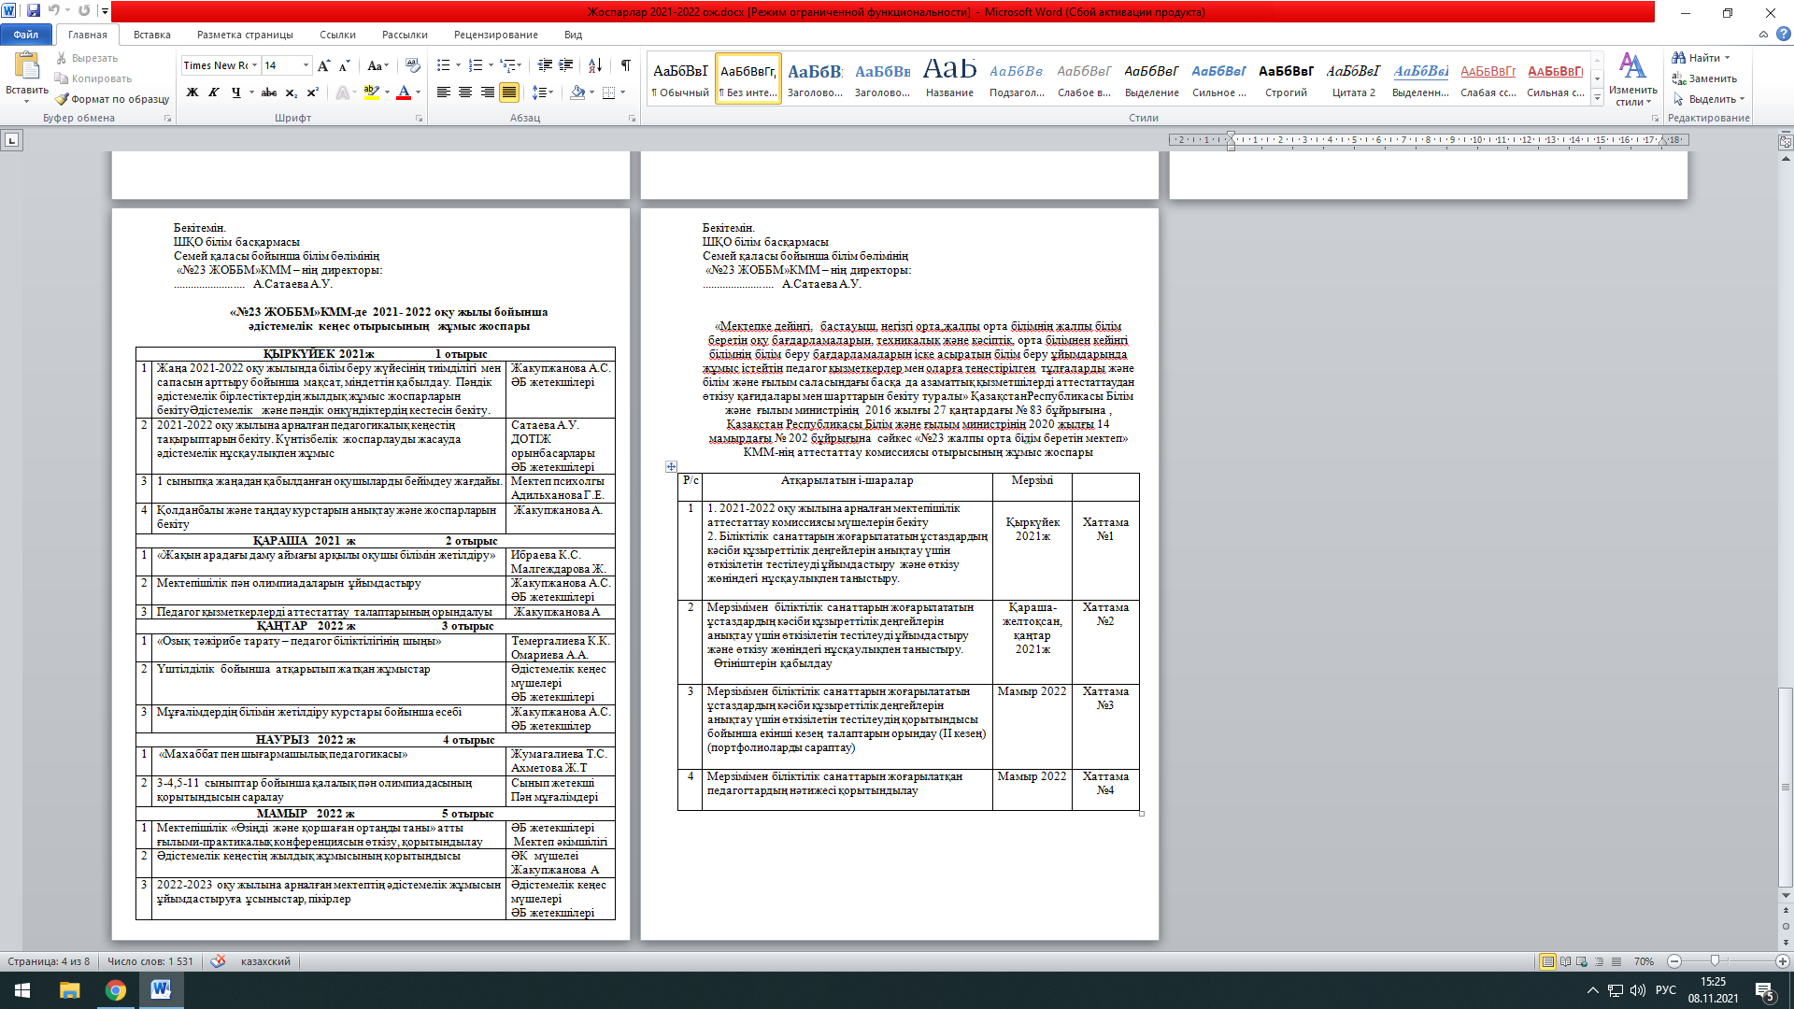Open the borders dropdown arrow
The width and height of the screenshot is (1794, 1009).
(623, 92)
